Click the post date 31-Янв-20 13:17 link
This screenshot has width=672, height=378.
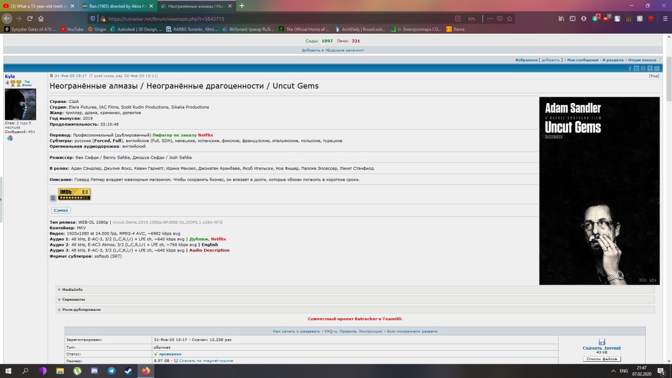[x=70, y=76]
